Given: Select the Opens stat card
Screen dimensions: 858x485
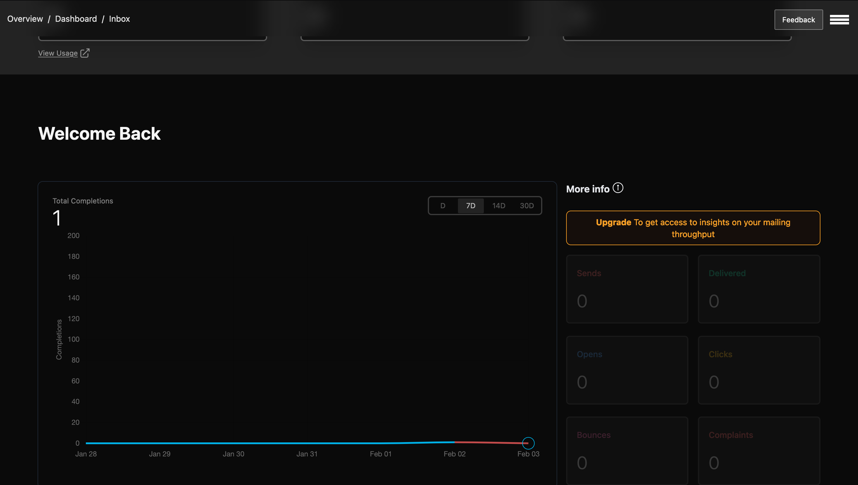Looking at the screenshot, I should pos(627,370).
